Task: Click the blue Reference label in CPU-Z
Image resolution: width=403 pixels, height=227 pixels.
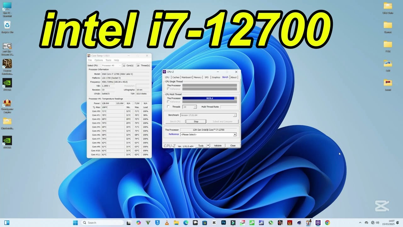Action: (x=173, y=134)
